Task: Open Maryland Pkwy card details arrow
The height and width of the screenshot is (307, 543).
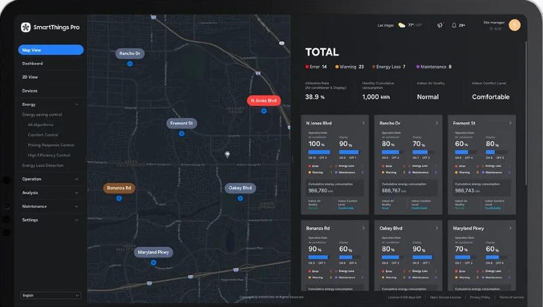Action: pyautogui.click(x=510, y=228)
